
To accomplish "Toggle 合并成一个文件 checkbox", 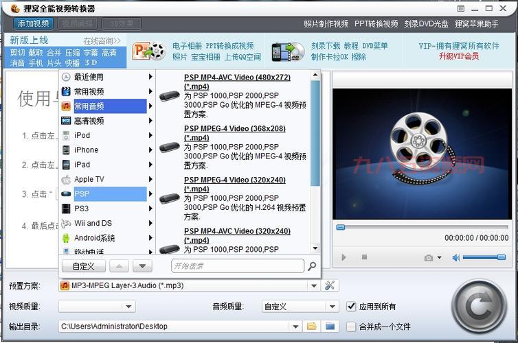I will 351,327.
